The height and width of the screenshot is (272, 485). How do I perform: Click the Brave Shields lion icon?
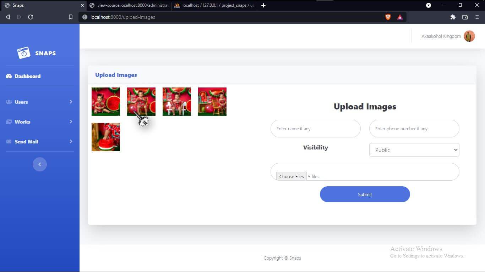point(388,17)
